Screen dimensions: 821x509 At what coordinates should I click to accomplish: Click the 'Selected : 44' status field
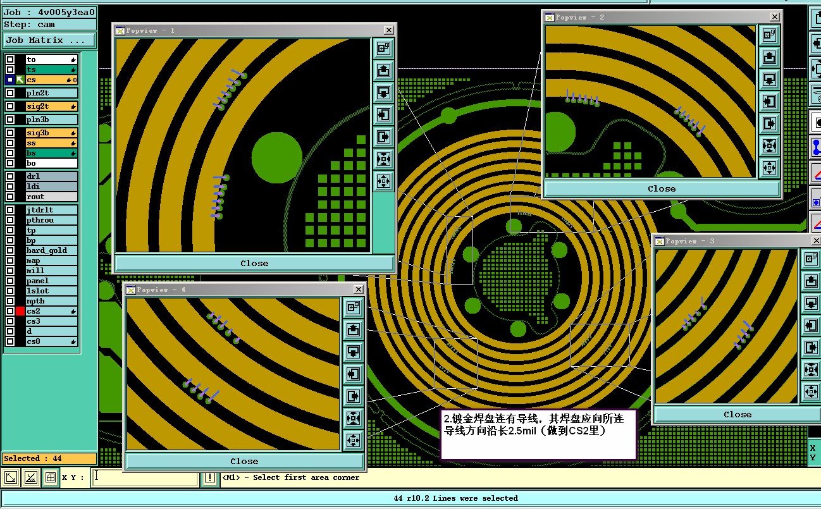tap(49, 458)
